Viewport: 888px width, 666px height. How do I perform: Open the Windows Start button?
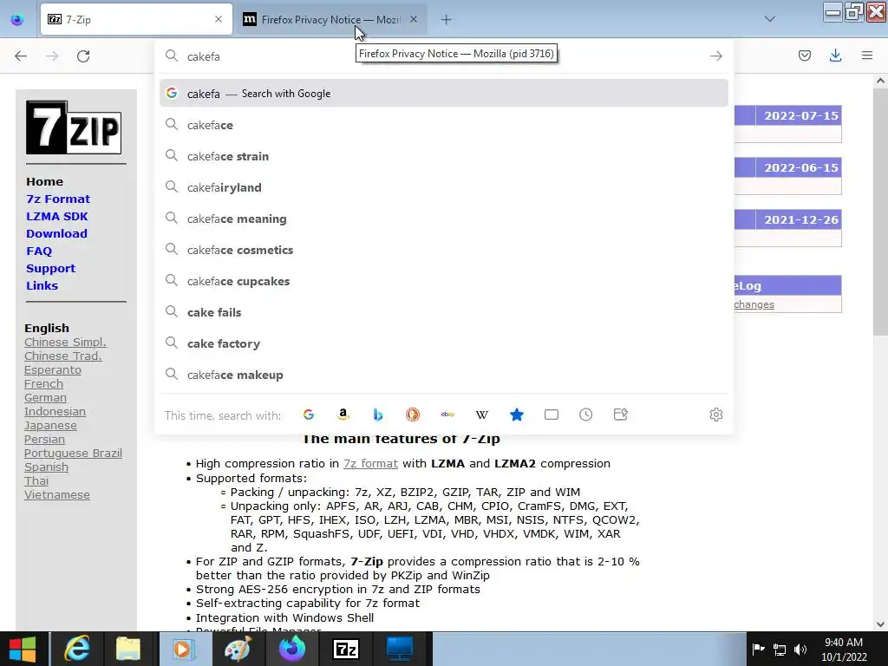tap(23, 649)
